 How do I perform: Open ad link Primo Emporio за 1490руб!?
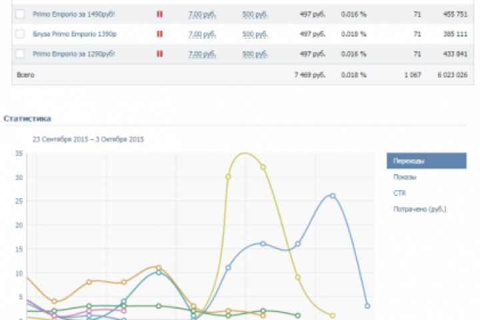pyautogui.click(x=74, y=14)
